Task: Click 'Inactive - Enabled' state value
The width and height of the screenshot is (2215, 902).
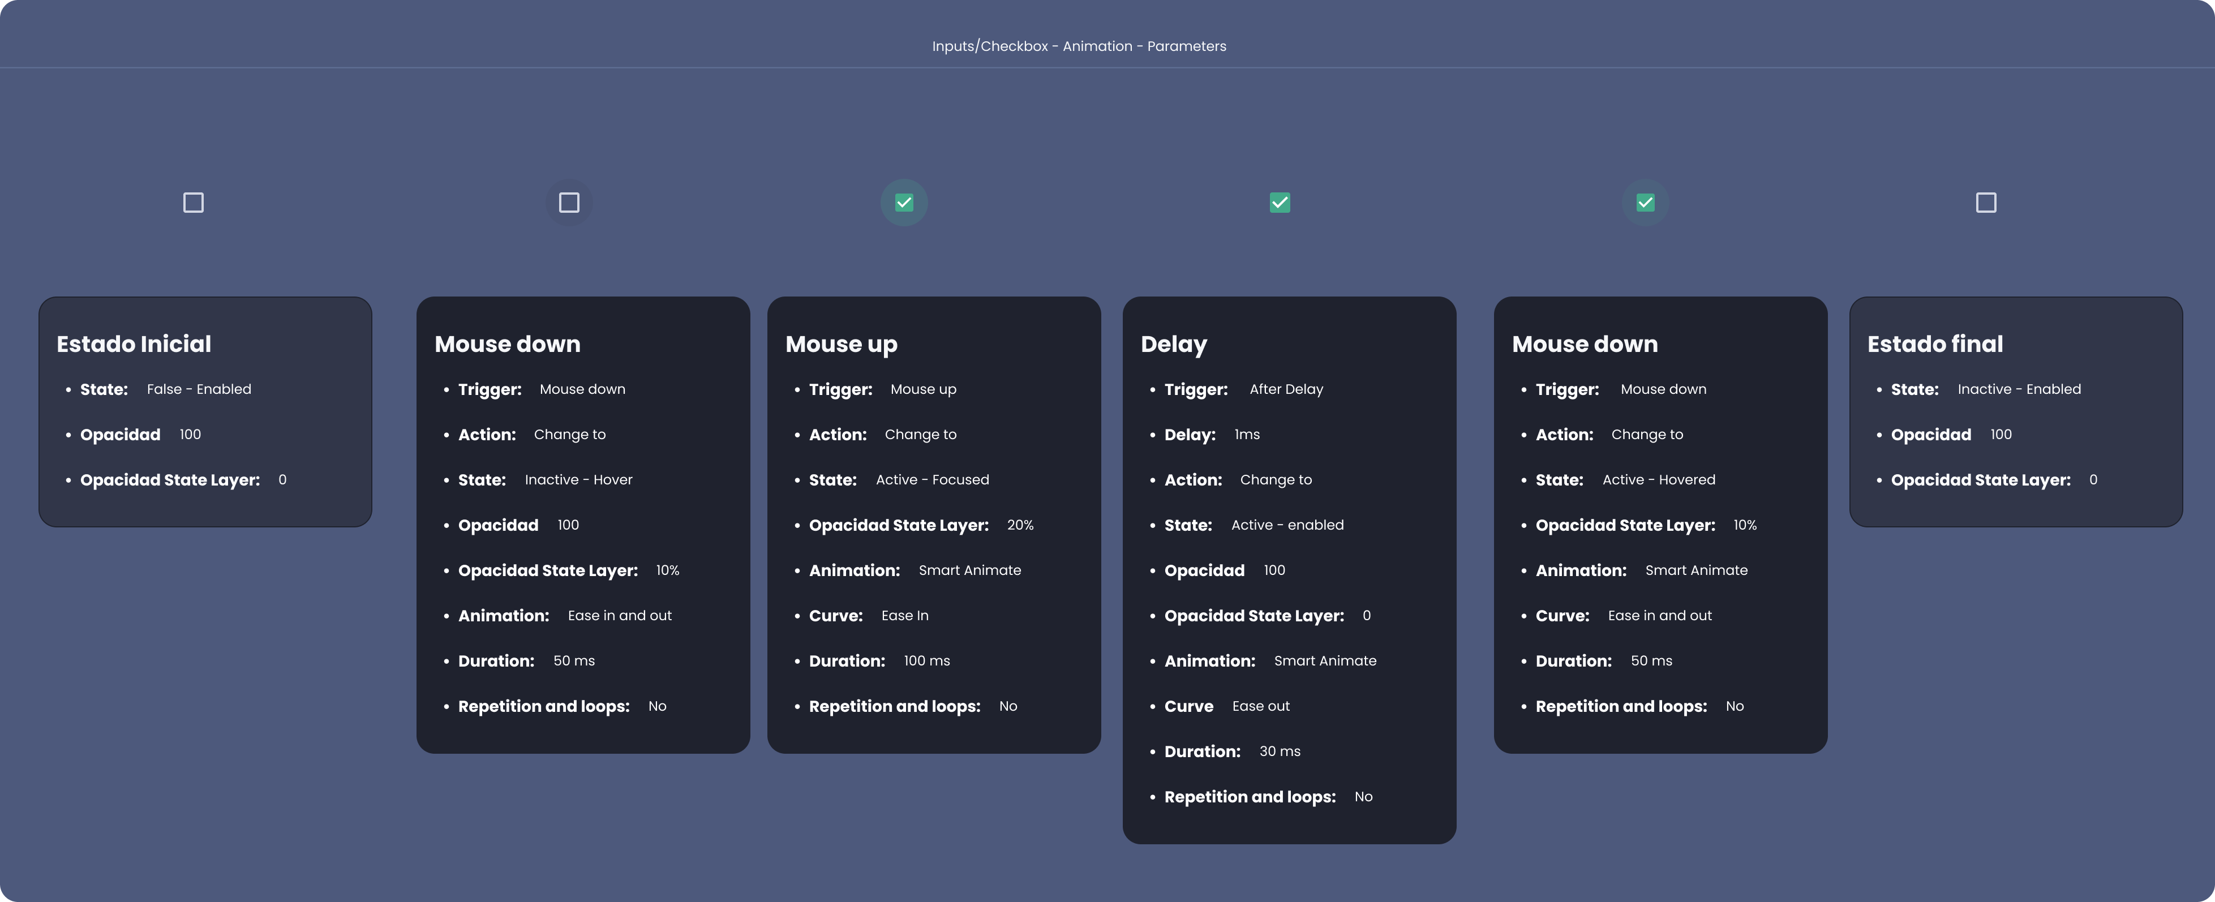Action: pos(2019,389)
